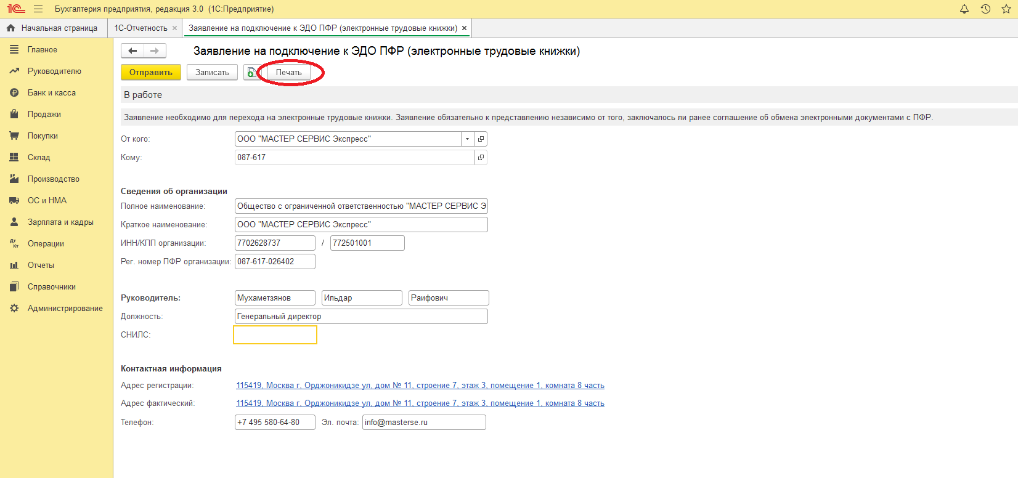Click the home icon on Начальная страница
Image resolution: width=1018 pixels, height=478 pixels.
pos(10,28)
